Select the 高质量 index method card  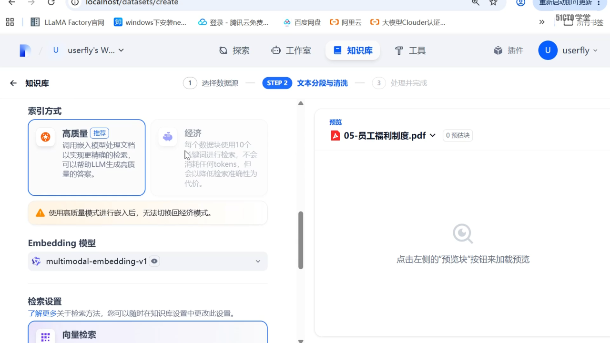[x=87, y=158]
